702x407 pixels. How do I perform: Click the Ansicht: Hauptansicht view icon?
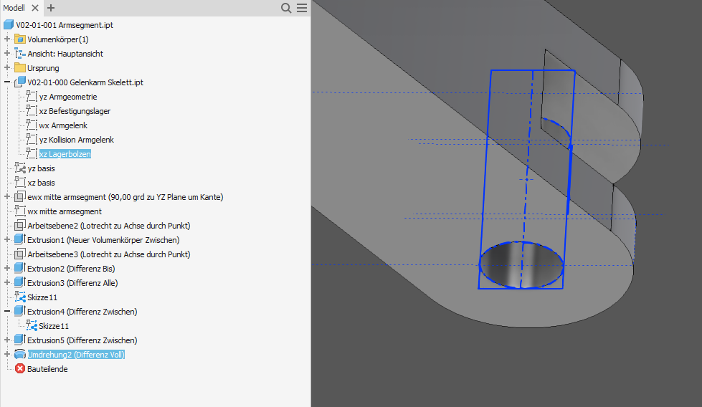pyautogui.click(x=19, y=54)
